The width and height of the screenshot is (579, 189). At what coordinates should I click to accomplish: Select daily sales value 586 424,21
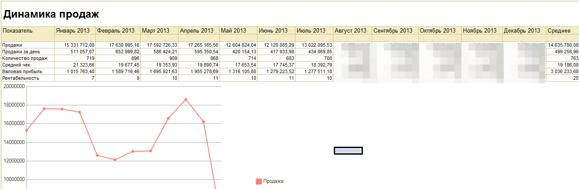point(160,52)
